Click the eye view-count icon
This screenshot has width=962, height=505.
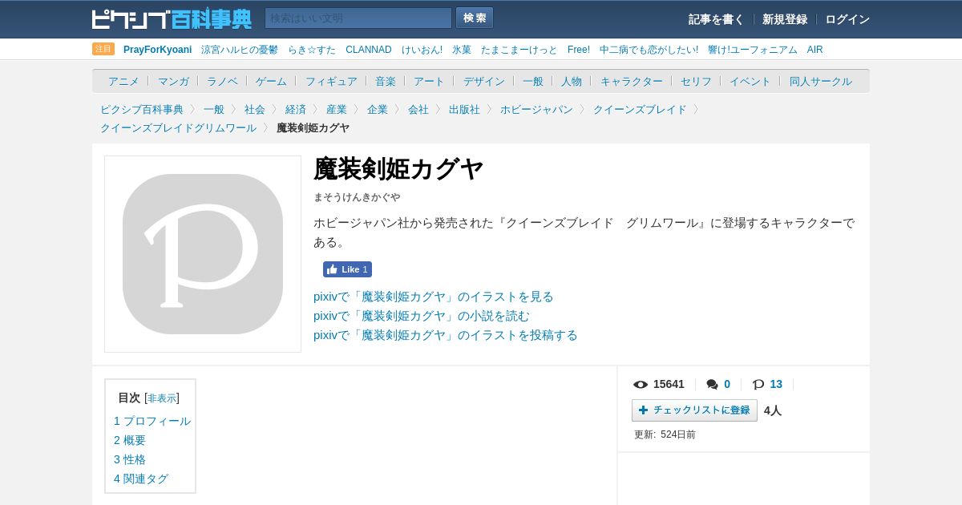(x=641, y=385)
